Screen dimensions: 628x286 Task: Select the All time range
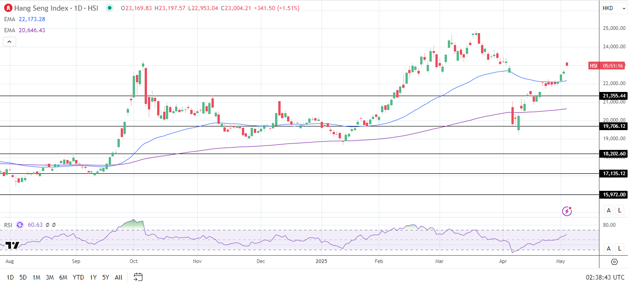click(x=118, y=277)
